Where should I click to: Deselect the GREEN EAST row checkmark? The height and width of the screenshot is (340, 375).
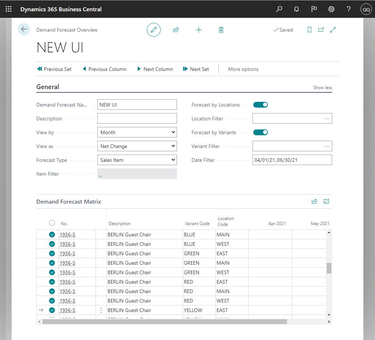pyautogui.click(x=52, y=253)
